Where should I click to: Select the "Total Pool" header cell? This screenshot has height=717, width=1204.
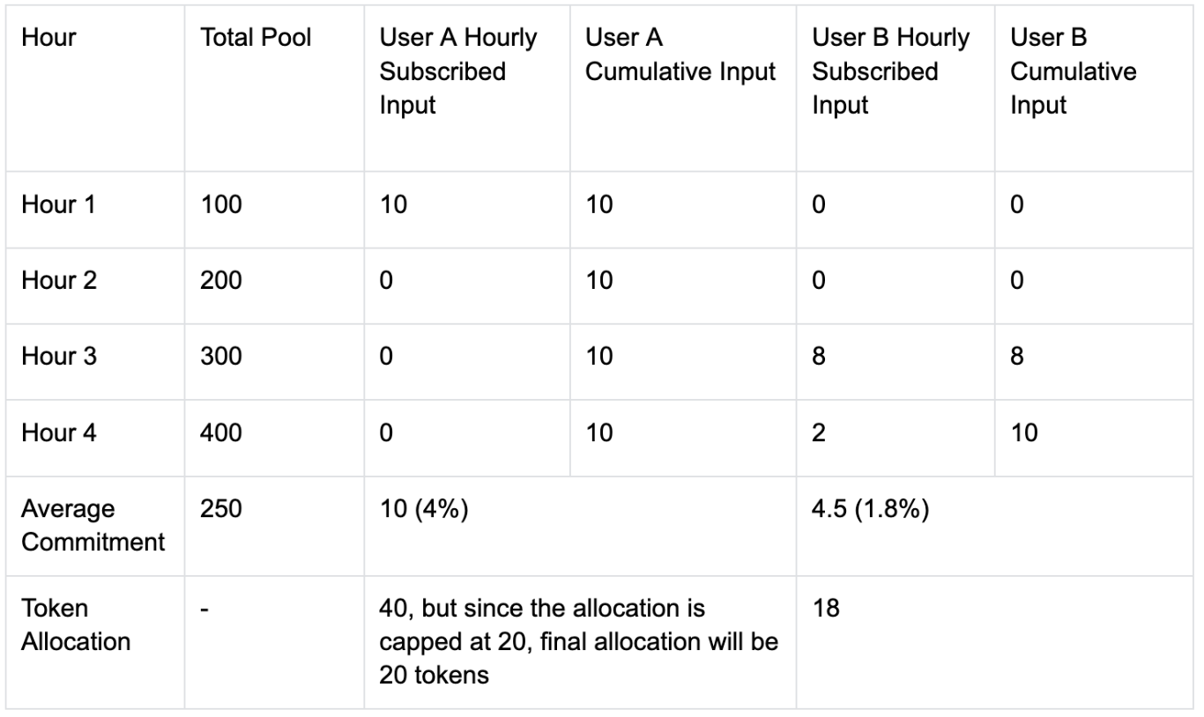256,39
